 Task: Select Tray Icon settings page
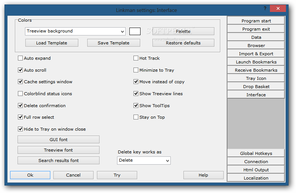(x=256, y=78)
